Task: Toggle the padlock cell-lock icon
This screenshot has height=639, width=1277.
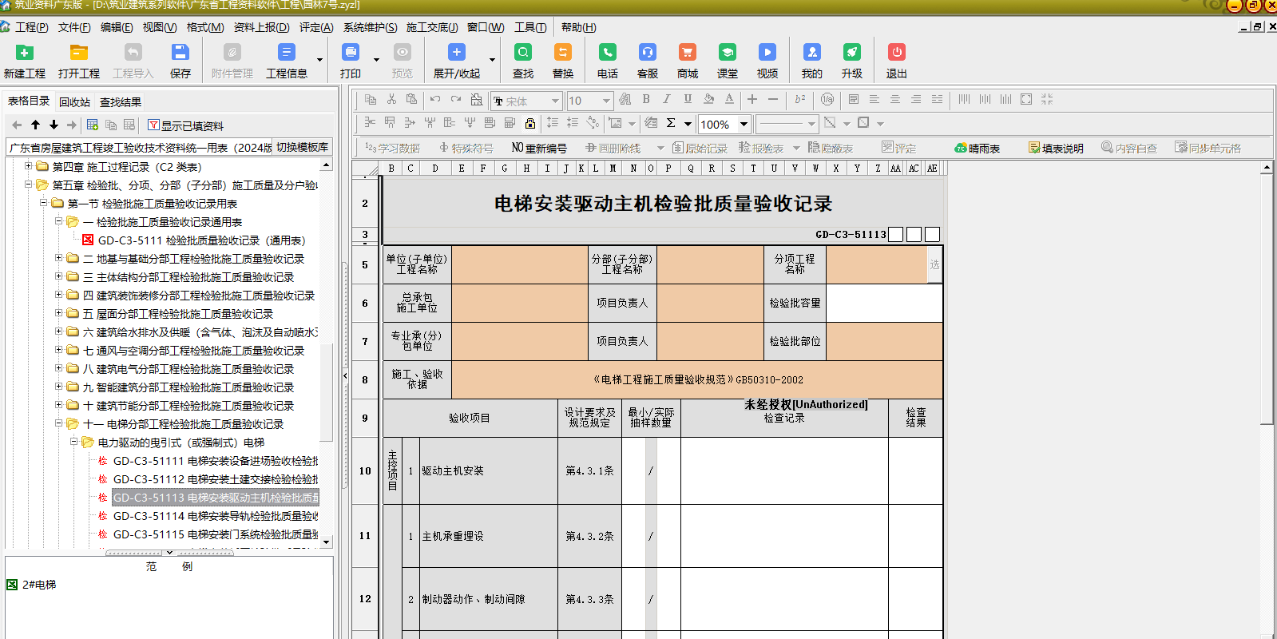Action: [530, 123]
